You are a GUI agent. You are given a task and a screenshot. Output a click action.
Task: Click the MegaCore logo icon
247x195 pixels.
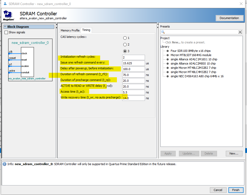8,15
